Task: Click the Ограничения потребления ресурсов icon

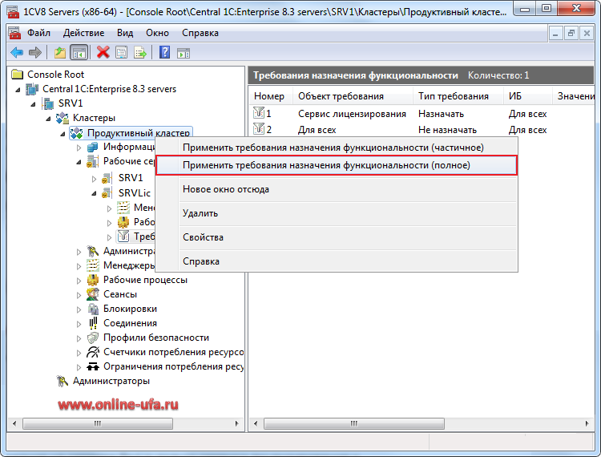Action: (93, 366)
